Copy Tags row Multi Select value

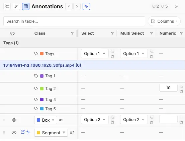(152, 51)
